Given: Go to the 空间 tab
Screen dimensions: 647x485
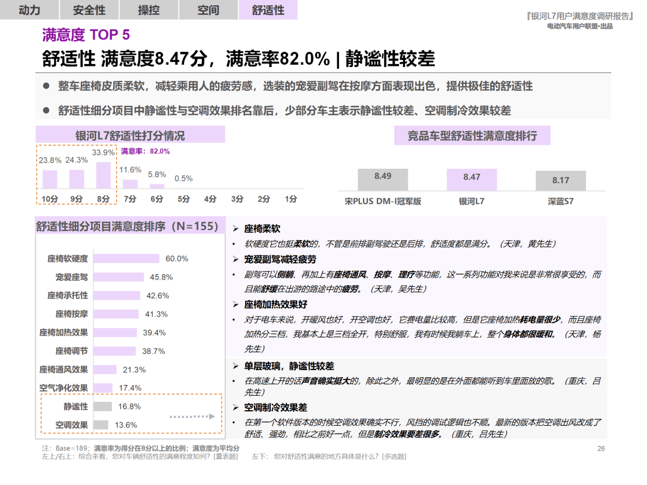Looking at the screenshot, I should coord(208,10).
